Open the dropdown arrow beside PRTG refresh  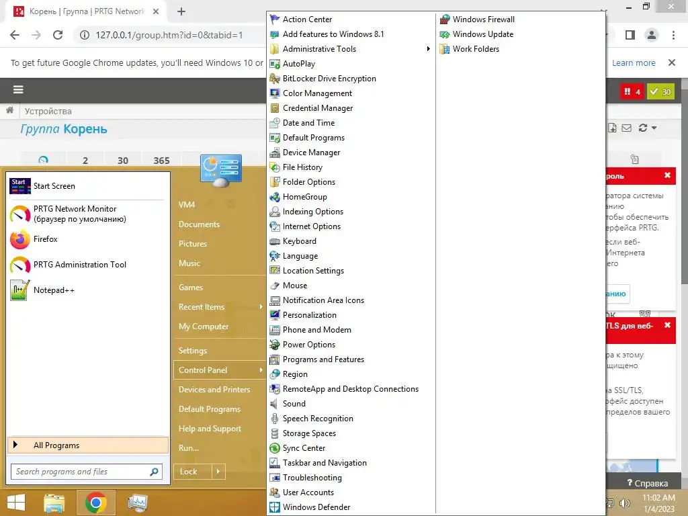click(654, 128)
